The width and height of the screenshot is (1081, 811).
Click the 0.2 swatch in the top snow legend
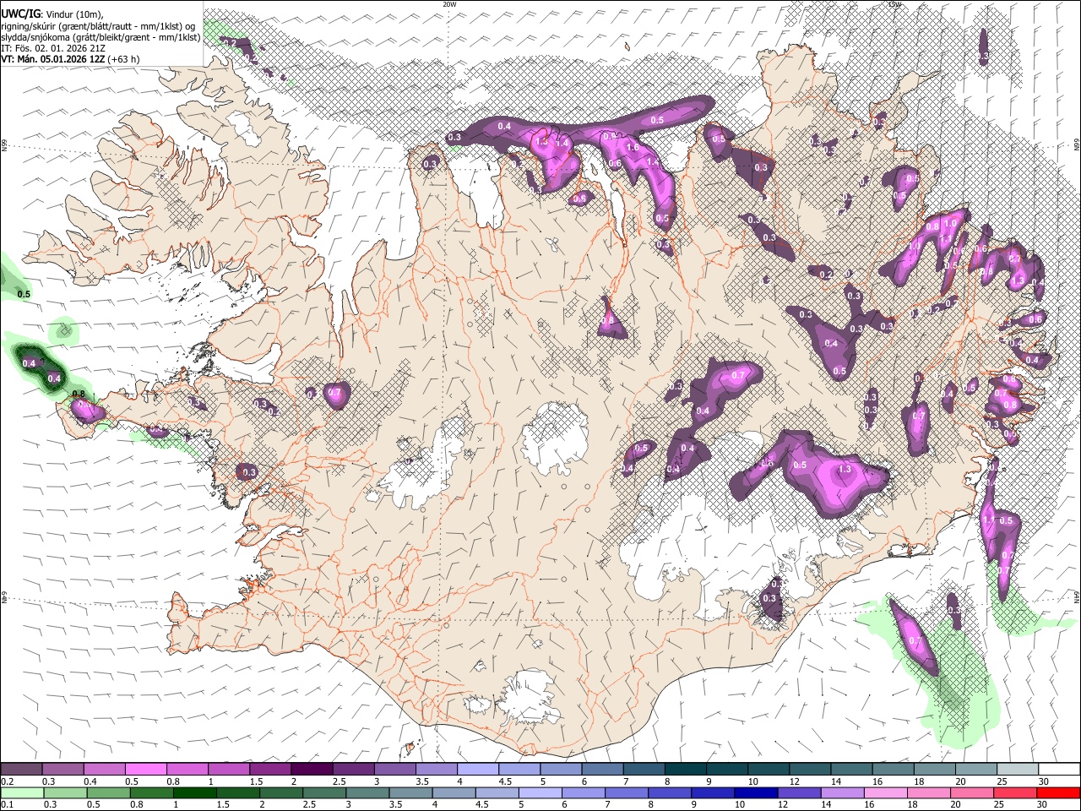(22, 770)
